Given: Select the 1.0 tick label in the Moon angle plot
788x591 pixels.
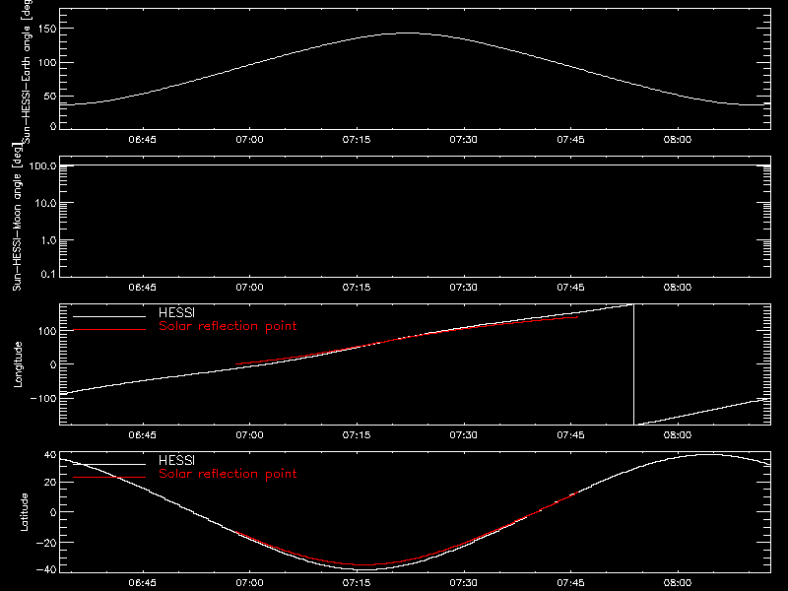Looking at the screenshot, I should tap(48, 240).
